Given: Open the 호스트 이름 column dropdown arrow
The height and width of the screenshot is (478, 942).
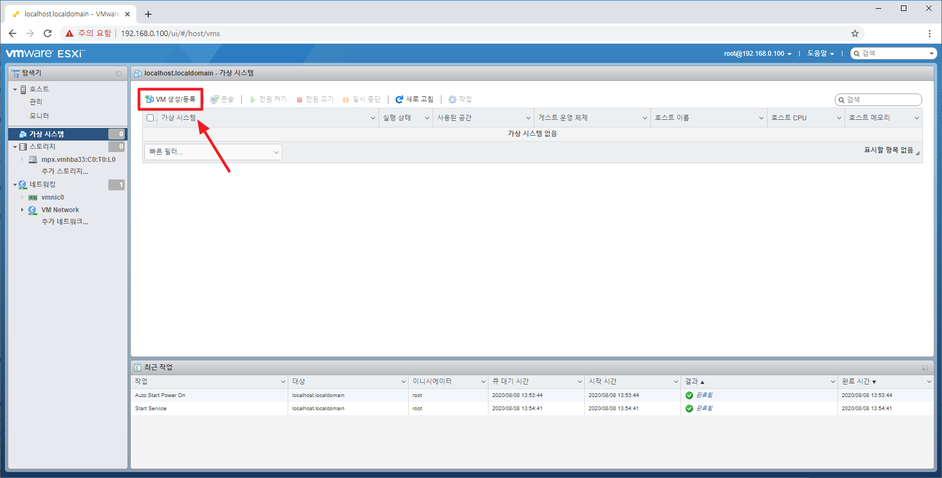Looking at the screenshot, I should tap(761, 118).
